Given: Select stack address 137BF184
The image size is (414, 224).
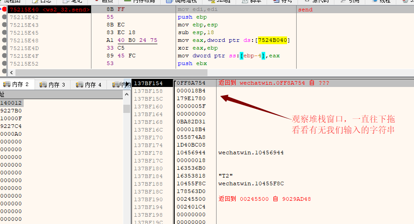Looking at the screenshot, I should point(148,176).
